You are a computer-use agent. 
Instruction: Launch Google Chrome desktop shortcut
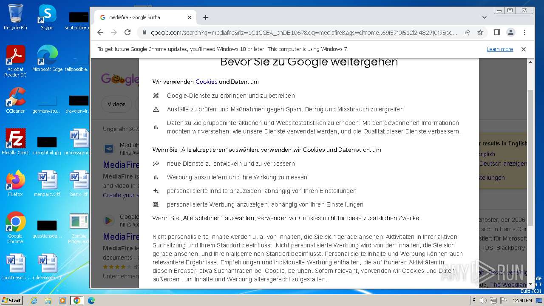tap(15, 227)
